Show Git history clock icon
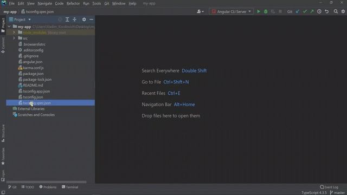Viewport: 347px width, 195px height. [319, 11]
